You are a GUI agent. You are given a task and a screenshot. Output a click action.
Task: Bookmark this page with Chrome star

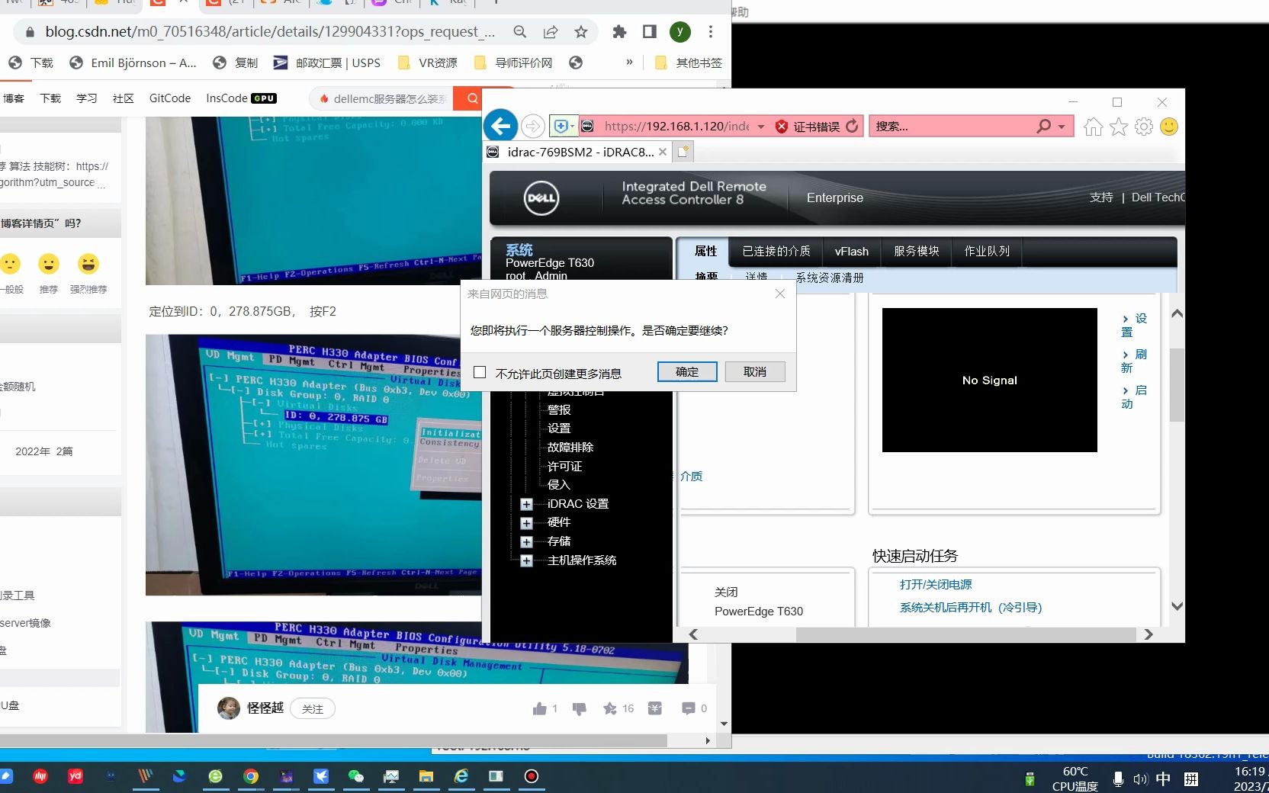pyautogui.click(x=581, y=31)
